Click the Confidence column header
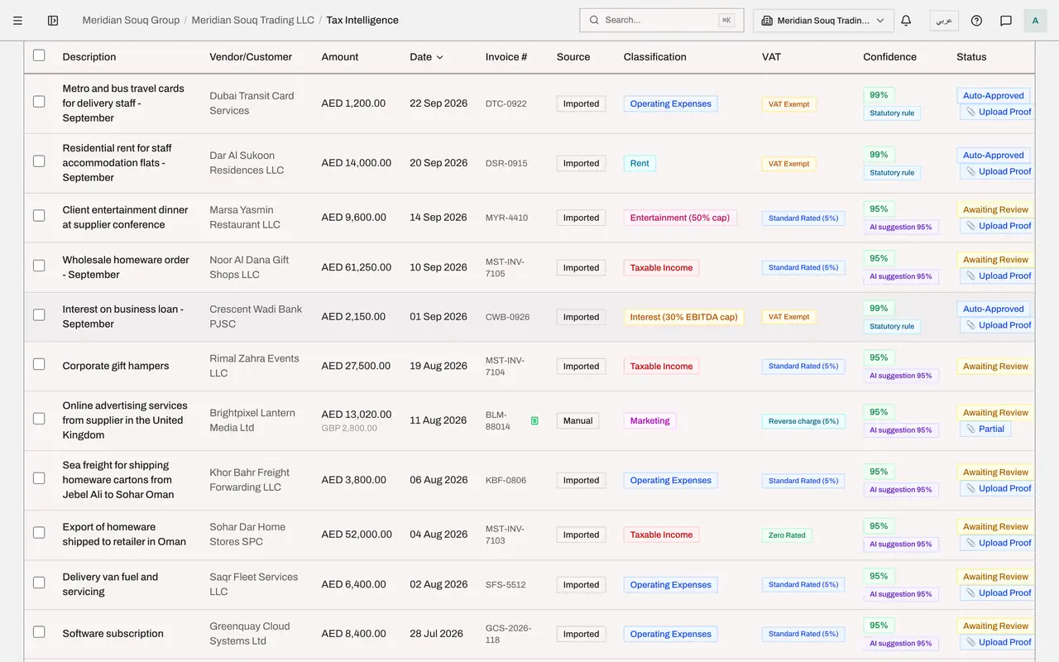The height and width of the screenshot is (662, 1059). tap(889, 57)
